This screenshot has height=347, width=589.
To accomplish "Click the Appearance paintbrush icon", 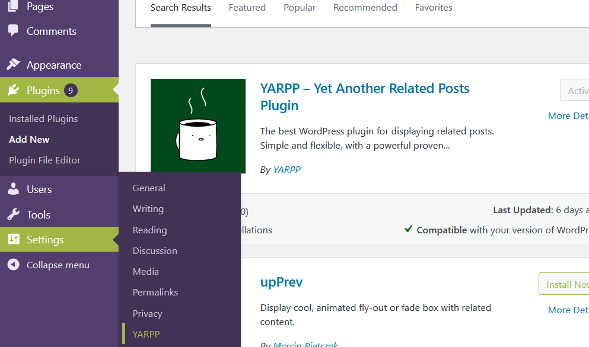I will pyautogui.click(x=13, y=65).
